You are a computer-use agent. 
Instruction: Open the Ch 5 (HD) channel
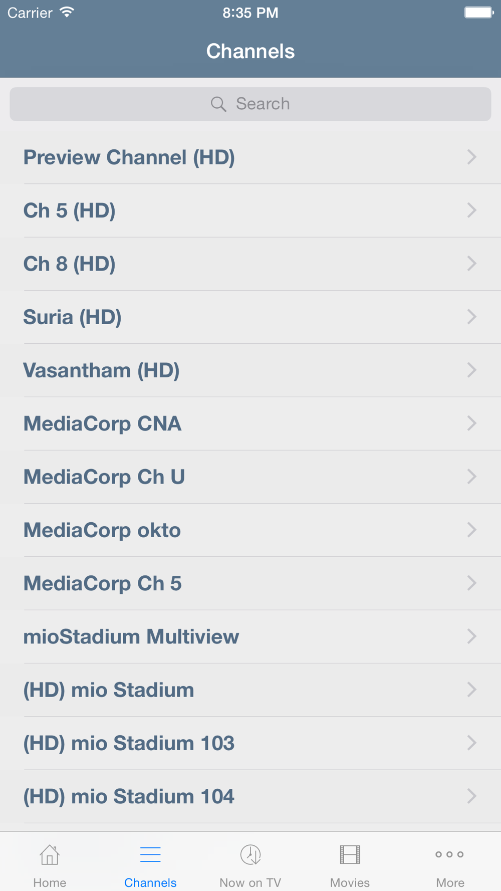(x=70, y=211)
